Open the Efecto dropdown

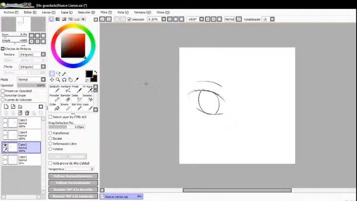pyautogui.click(x=44, y=66)
